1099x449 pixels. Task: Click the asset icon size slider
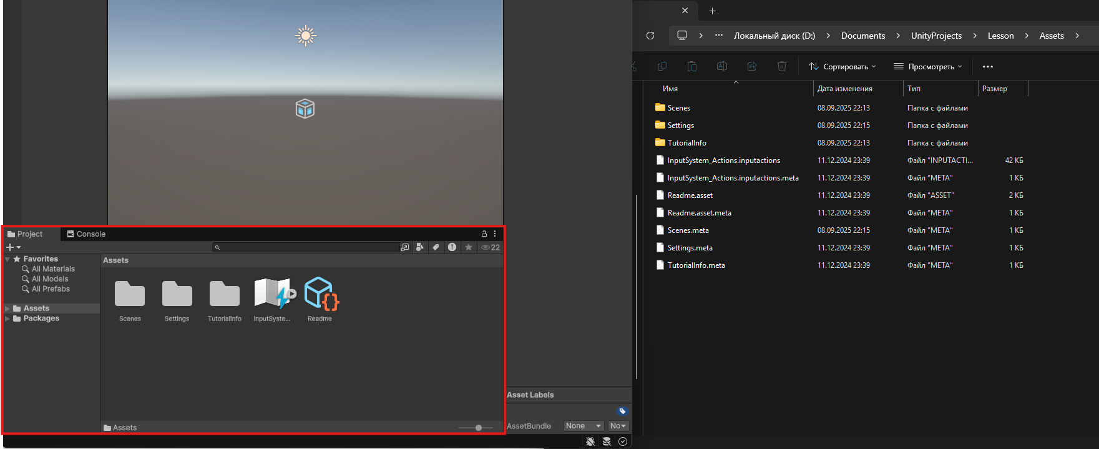click(x=478, y=428)
